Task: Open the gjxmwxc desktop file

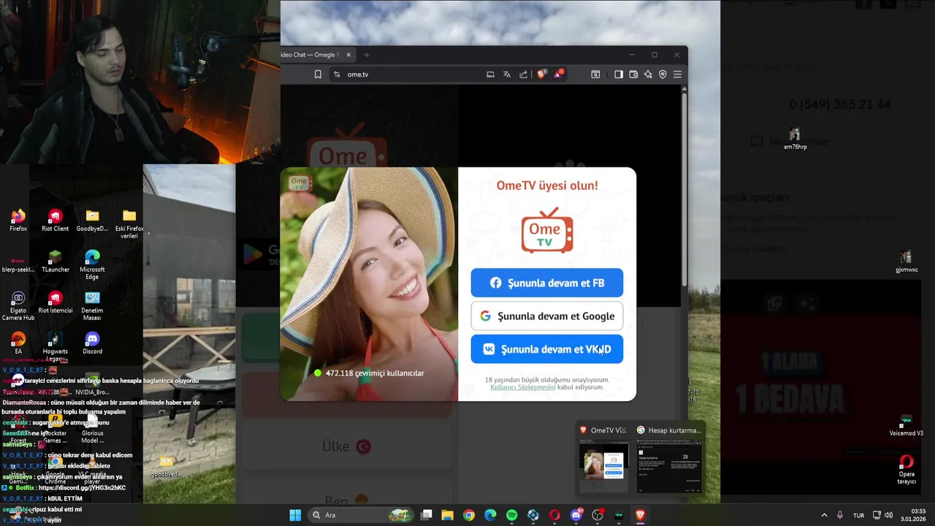Action: [x=907, y=262]
